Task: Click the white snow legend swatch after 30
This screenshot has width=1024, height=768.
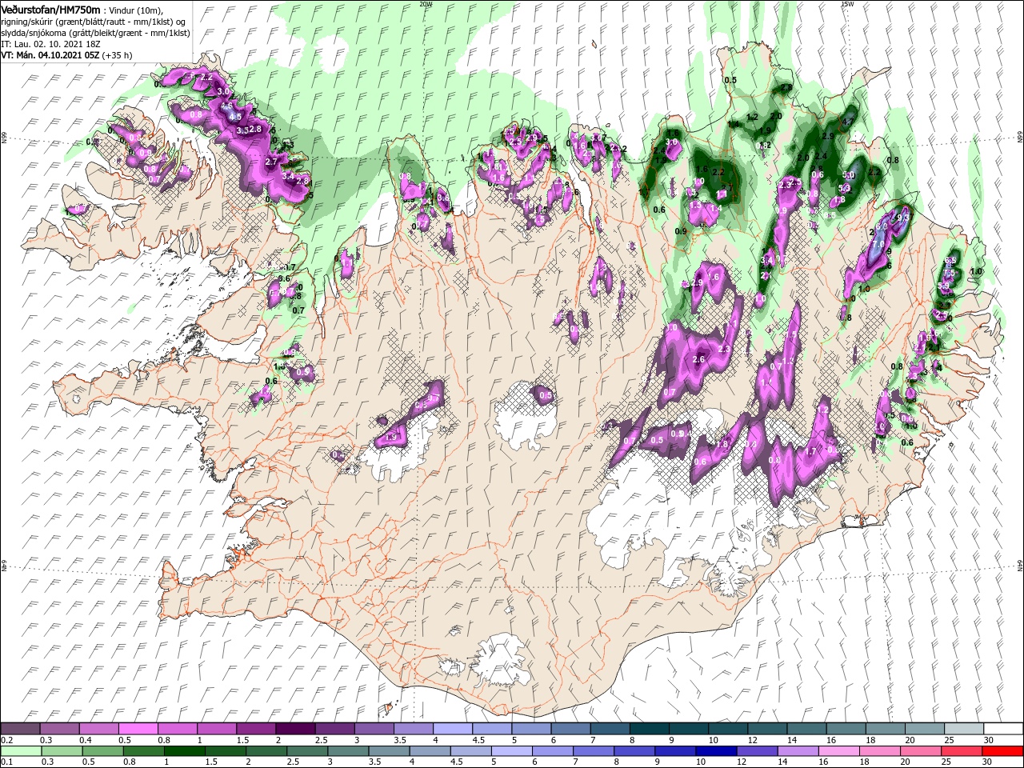Action: (1003, 729)
